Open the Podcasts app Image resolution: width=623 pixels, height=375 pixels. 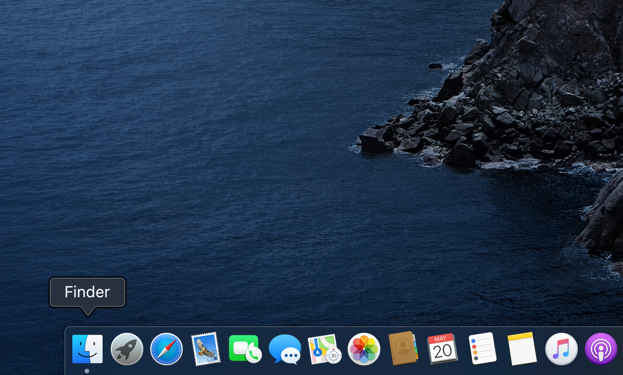pos(600,349)
